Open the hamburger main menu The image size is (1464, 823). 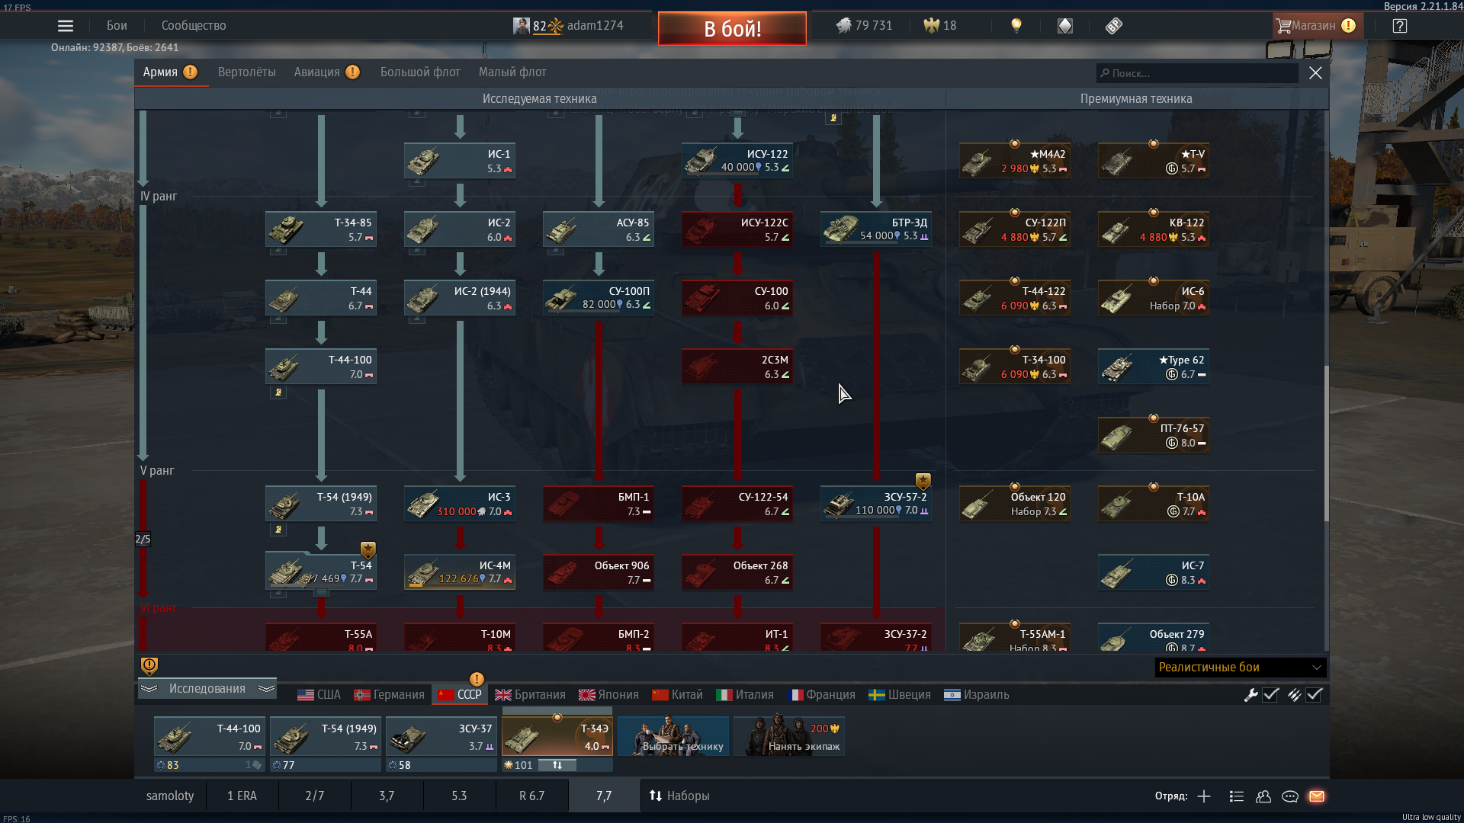[x=66, y=26]
